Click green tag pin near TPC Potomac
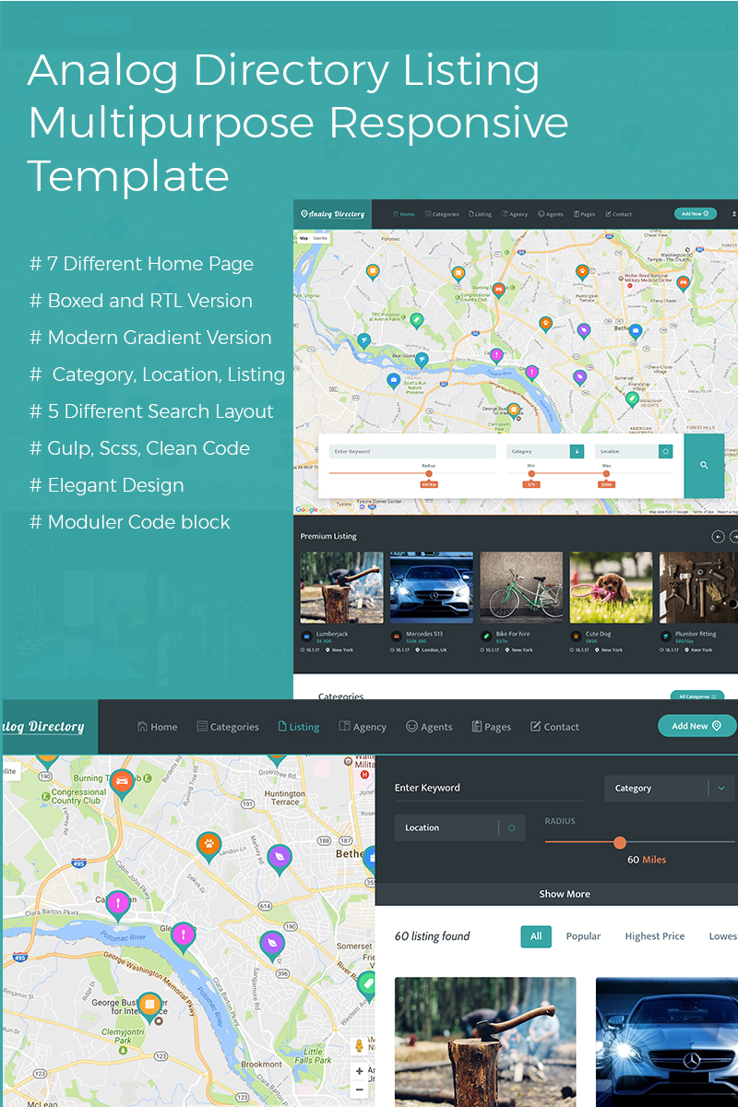This screenshot has height=1107, width=738. [417, 321]
